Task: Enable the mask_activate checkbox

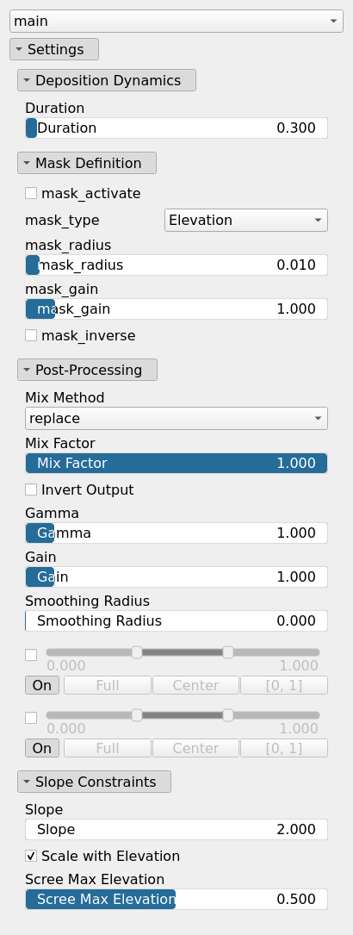Action: tap(31, 193)
